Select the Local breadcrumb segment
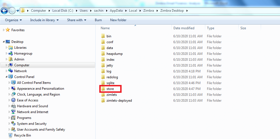 (133, 11)
